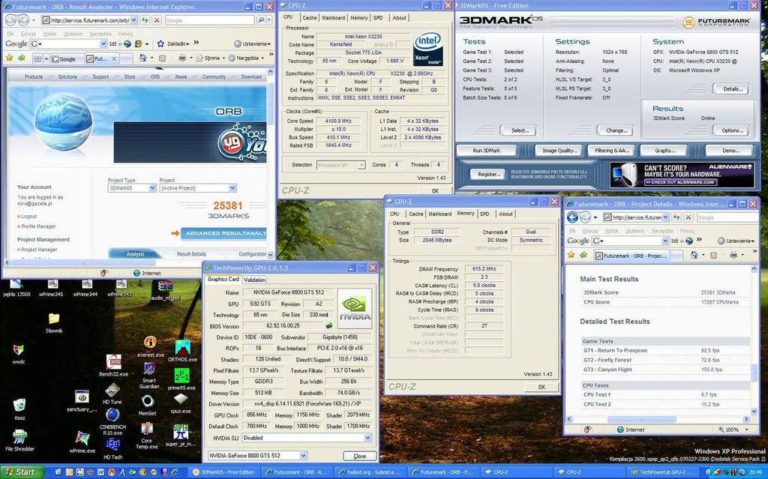The height and width of the screenshot is (479, 768).
Task: Click Logout link under Your Account
Action: tap(29, 217)
